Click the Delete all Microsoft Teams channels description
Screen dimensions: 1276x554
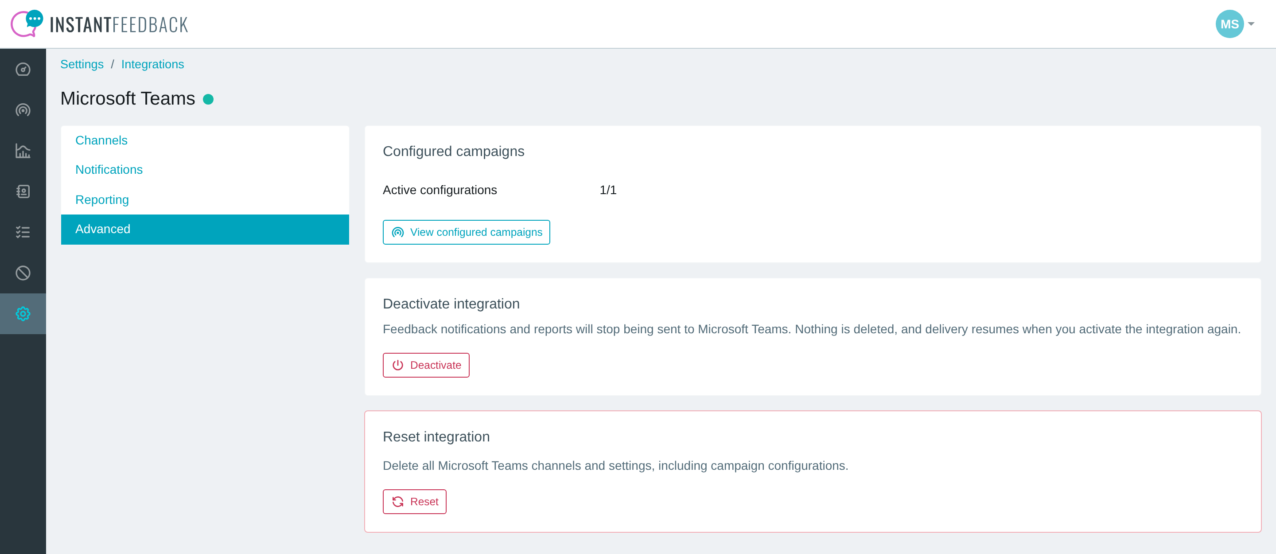tap(616, 466)
